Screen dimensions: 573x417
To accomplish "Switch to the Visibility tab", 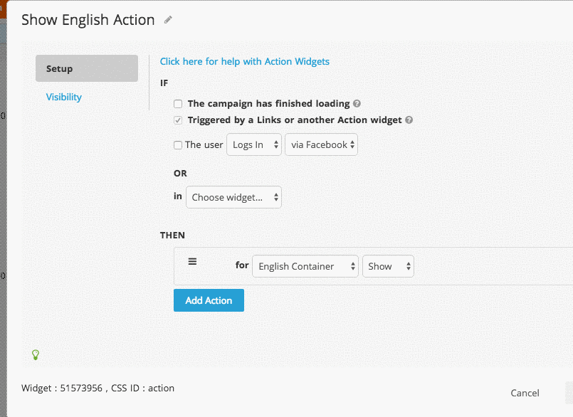I will pos(63,96).
